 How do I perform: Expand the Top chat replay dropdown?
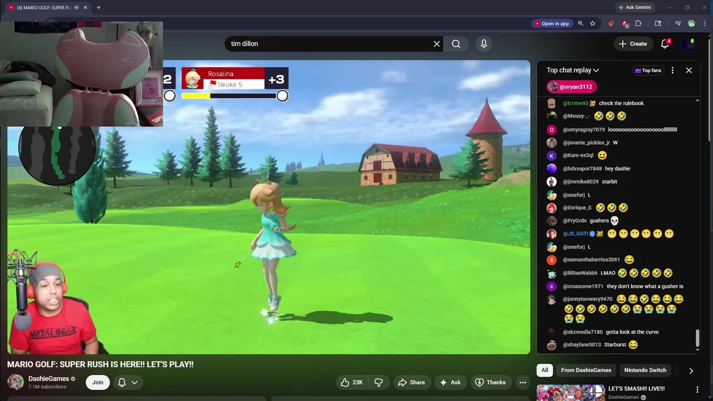[573, 70]
